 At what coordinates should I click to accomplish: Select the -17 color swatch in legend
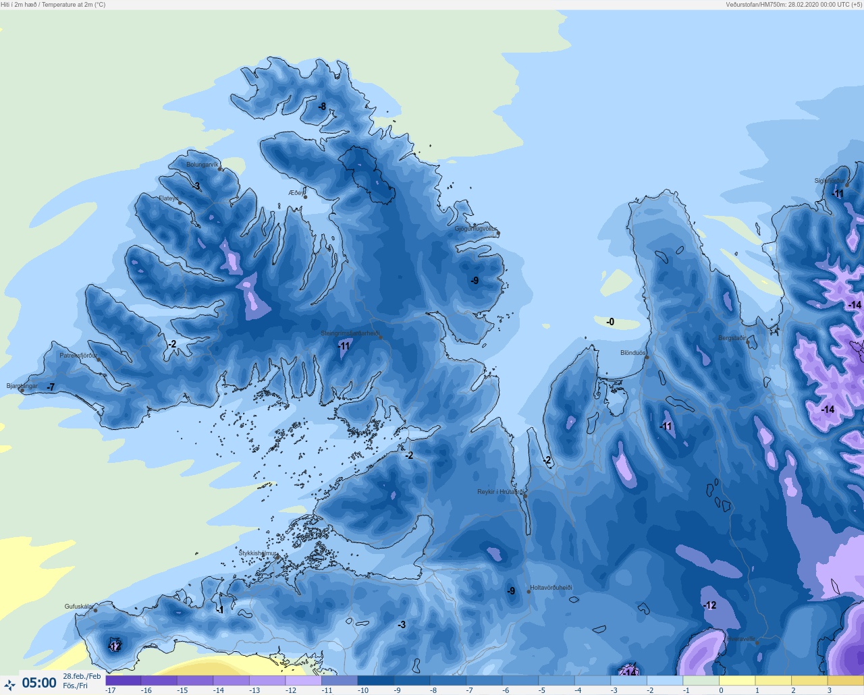[124, 681]
